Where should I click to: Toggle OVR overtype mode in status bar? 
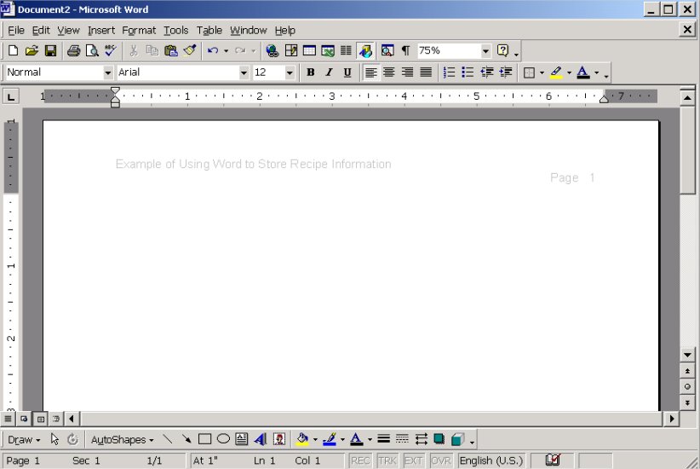440,460
